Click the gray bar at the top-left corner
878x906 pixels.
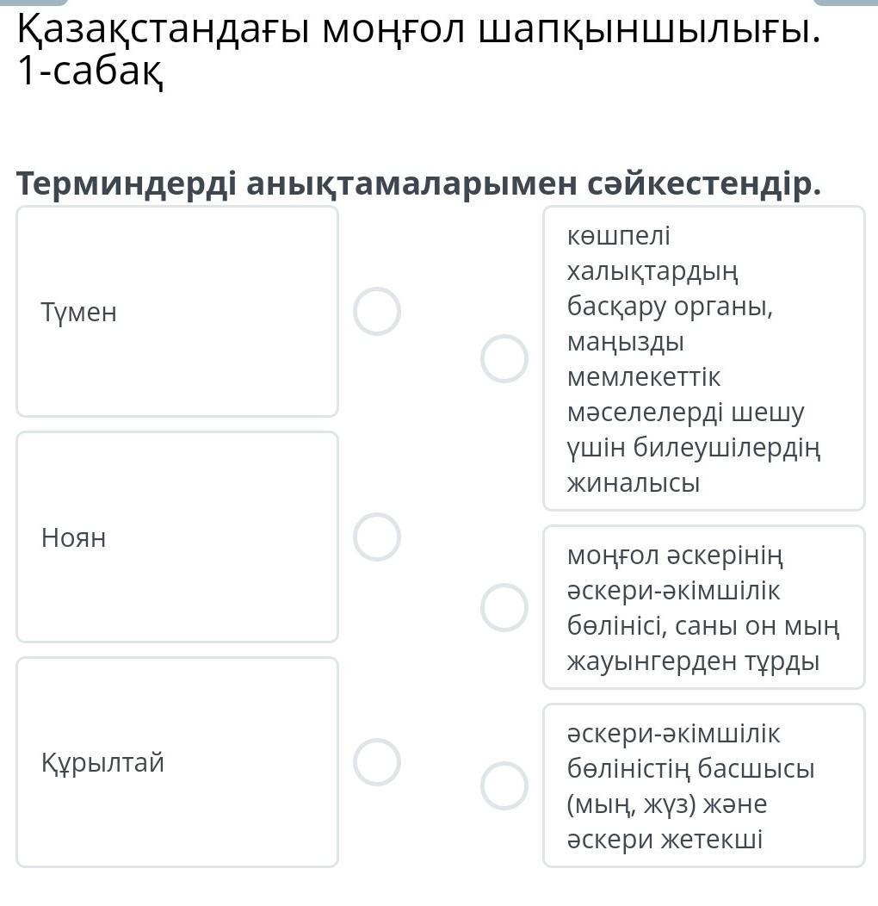33,3
